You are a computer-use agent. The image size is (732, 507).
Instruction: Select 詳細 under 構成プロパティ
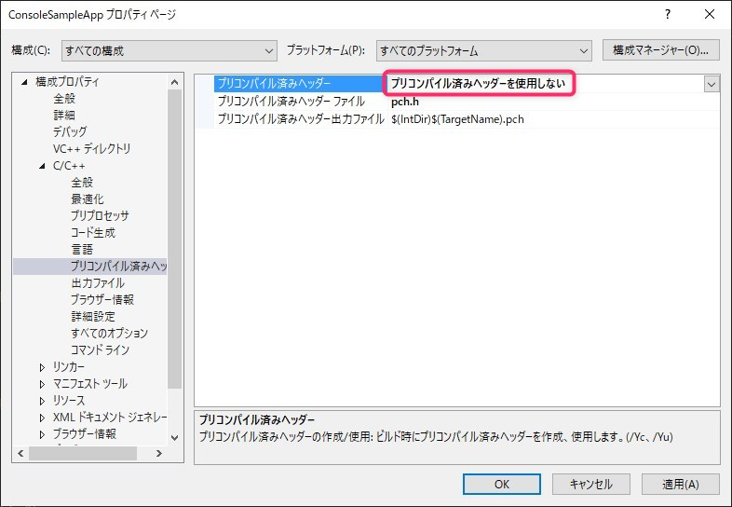pos(64,115)
